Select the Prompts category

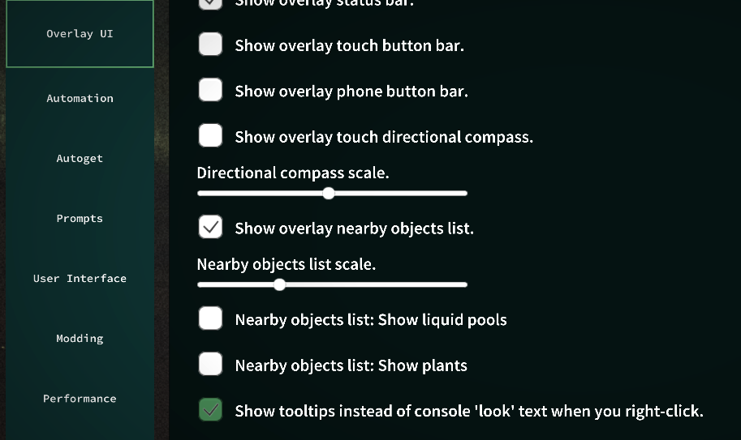pos(80,218)
